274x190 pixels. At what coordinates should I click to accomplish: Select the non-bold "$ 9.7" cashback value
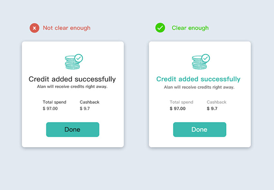[84, 108]
